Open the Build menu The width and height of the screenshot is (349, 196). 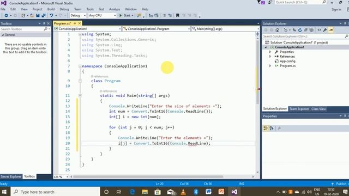coord(51,9)
